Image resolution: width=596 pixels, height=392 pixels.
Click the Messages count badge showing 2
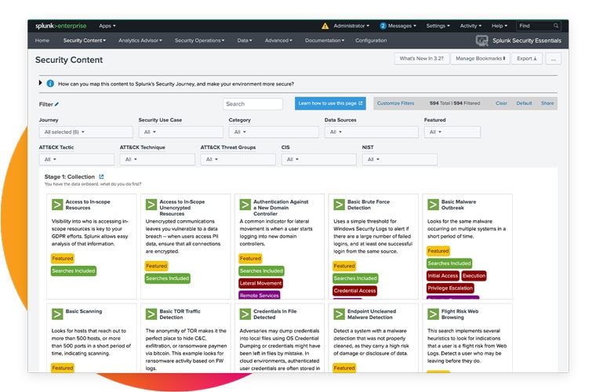(383, 26)
